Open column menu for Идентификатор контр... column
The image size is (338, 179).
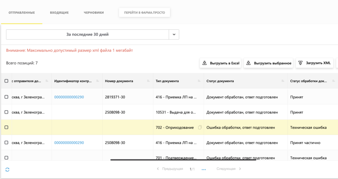97,81
